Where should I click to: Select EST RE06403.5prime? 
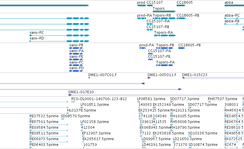tap(31, 148)
